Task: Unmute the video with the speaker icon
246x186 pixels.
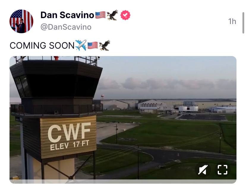Action: coord(203,170)
